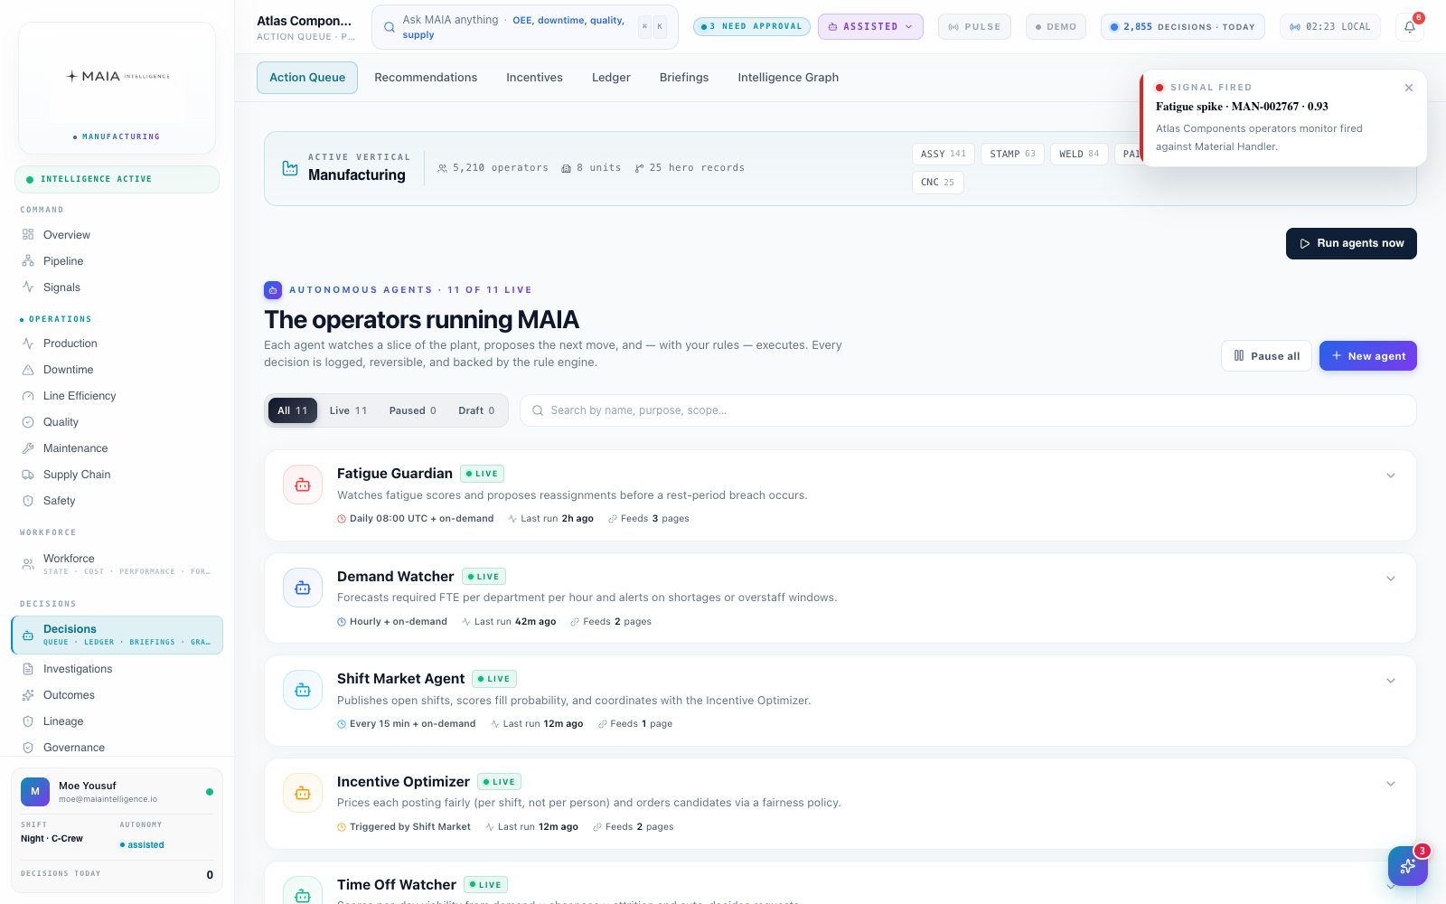Filter agents by Paused 0
This screenshot has height=904, width=1446.
tap(413, 410)
